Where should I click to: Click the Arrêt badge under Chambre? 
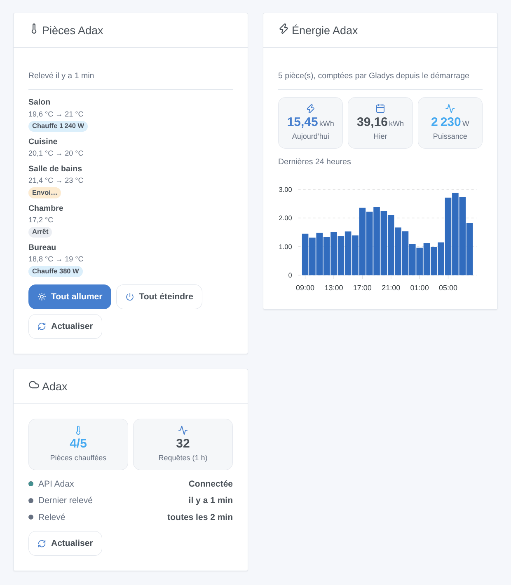pyautogui.click(x=40, y=232)
